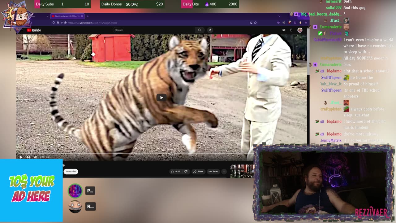Click chat username 'sulla1337'
Screen dimensions: 396x223
334,8
